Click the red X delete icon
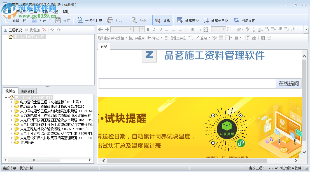310x172 pixels. tap(44, 30)
